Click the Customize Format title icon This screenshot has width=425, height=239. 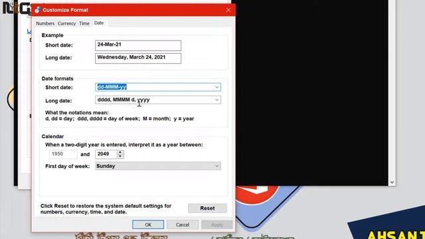(37, 10)
